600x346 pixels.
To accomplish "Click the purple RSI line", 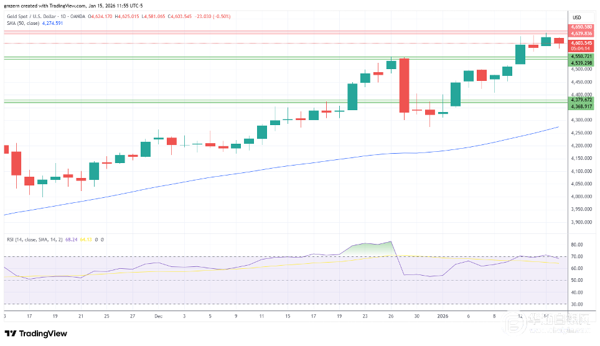I will [x=187, y=266].
